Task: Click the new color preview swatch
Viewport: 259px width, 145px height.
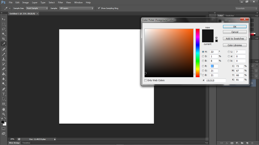Action: pos(208,33)
